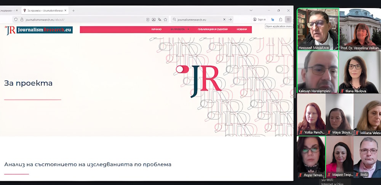Clear the search box text
Image resolution: width=381 pixels, height=185 pixels.
224,19
